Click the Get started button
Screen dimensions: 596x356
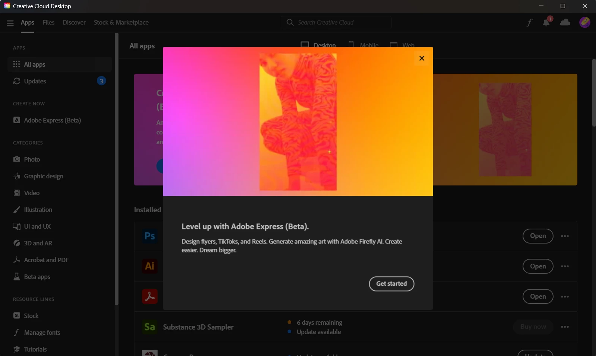coord(391,284)
